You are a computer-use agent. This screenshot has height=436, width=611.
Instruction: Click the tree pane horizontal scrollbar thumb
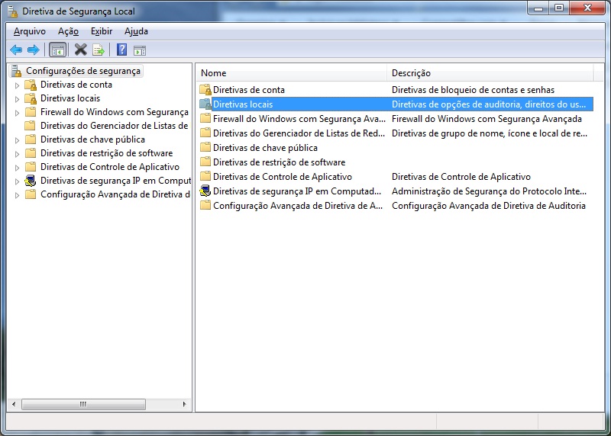[83, 404]
